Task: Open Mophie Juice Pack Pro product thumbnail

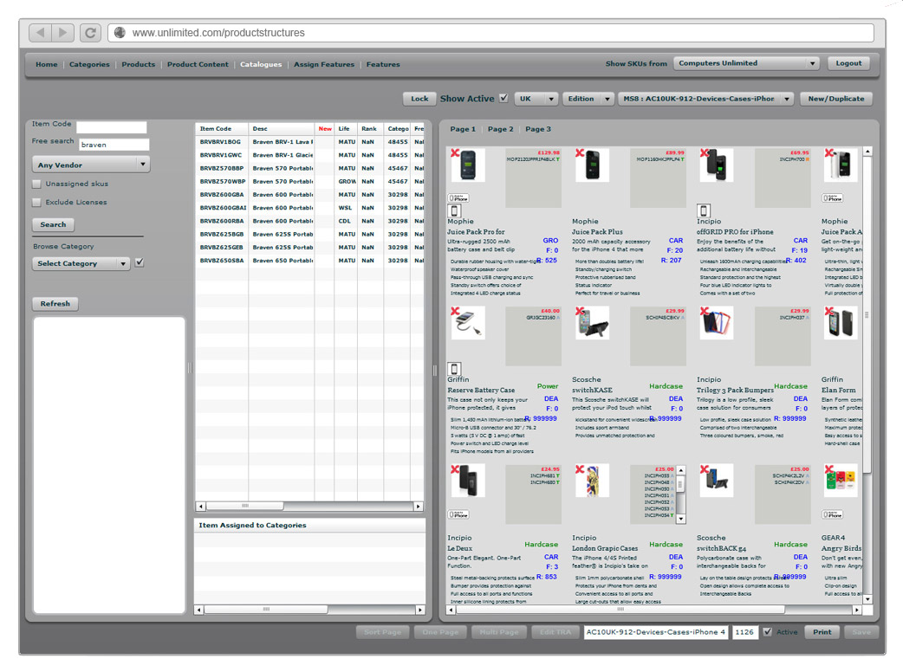Action: click(468, 165)
